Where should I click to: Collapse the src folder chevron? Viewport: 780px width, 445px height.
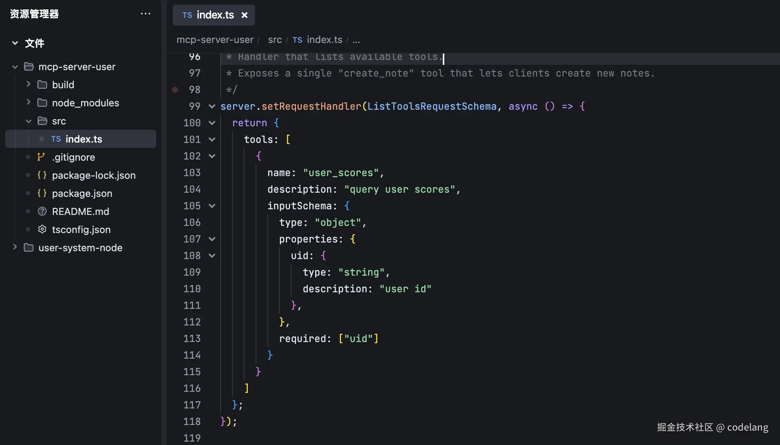pos(28,121)
